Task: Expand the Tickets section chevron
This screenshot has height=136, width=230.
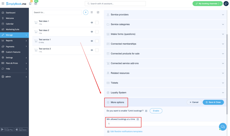Action: tap(223, 83)
